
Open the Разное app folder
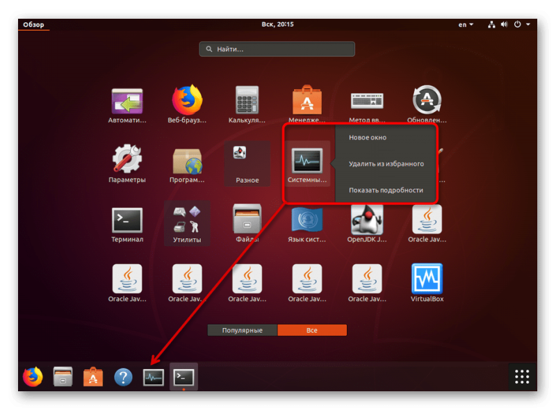[247, 163]
